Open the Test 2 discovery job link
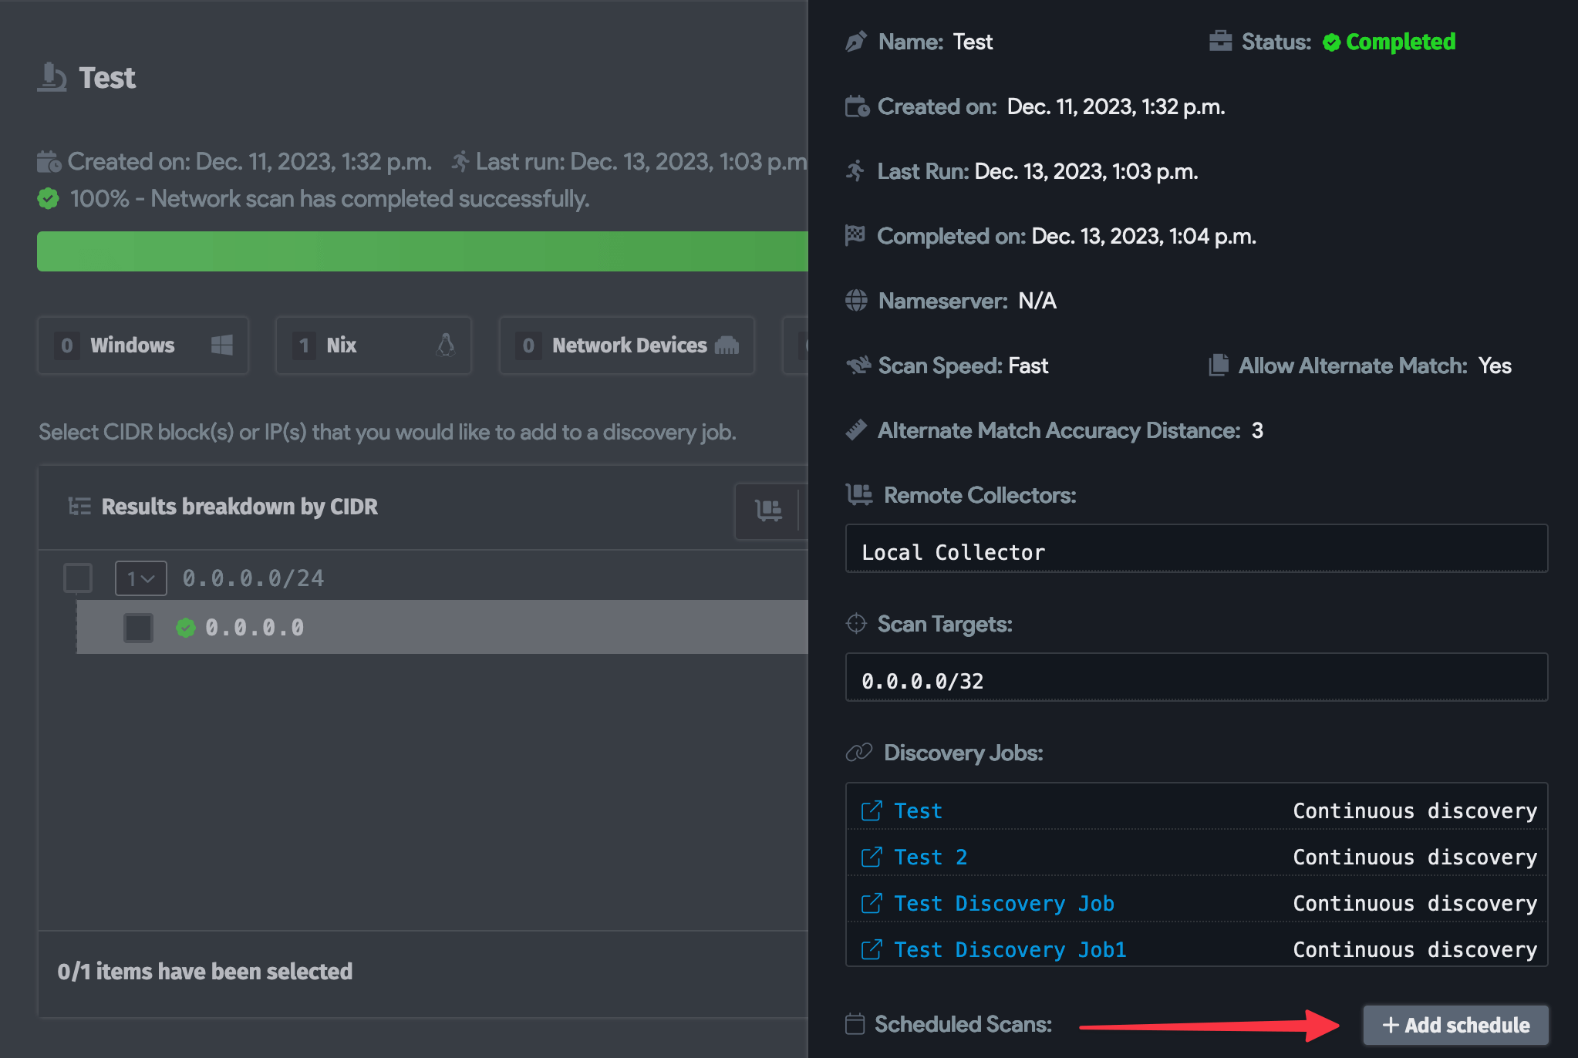 click(x=930, y=857)
